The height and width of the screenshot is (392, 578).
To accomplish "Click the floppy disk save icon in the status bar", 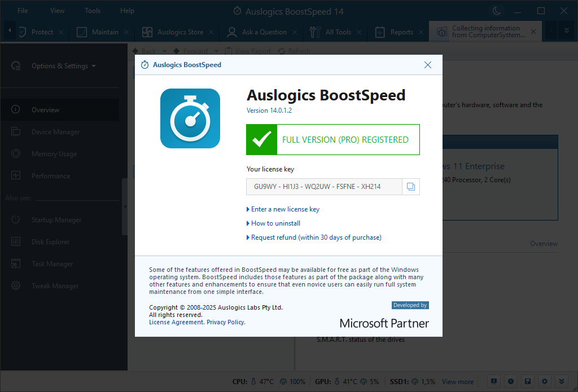I will point(528,381).
